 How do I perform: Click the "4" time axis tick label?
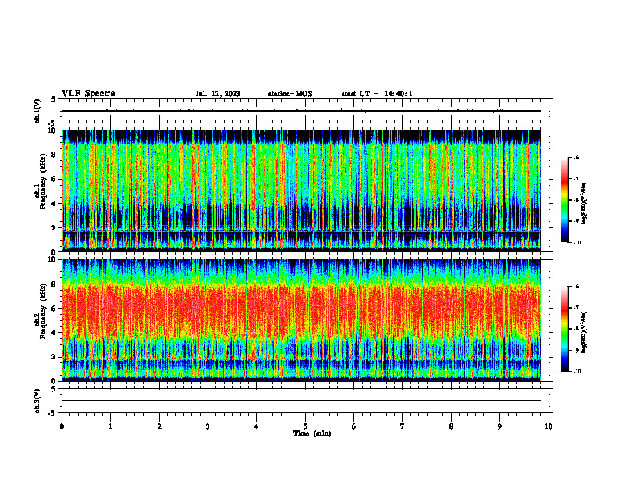[257, 426]
